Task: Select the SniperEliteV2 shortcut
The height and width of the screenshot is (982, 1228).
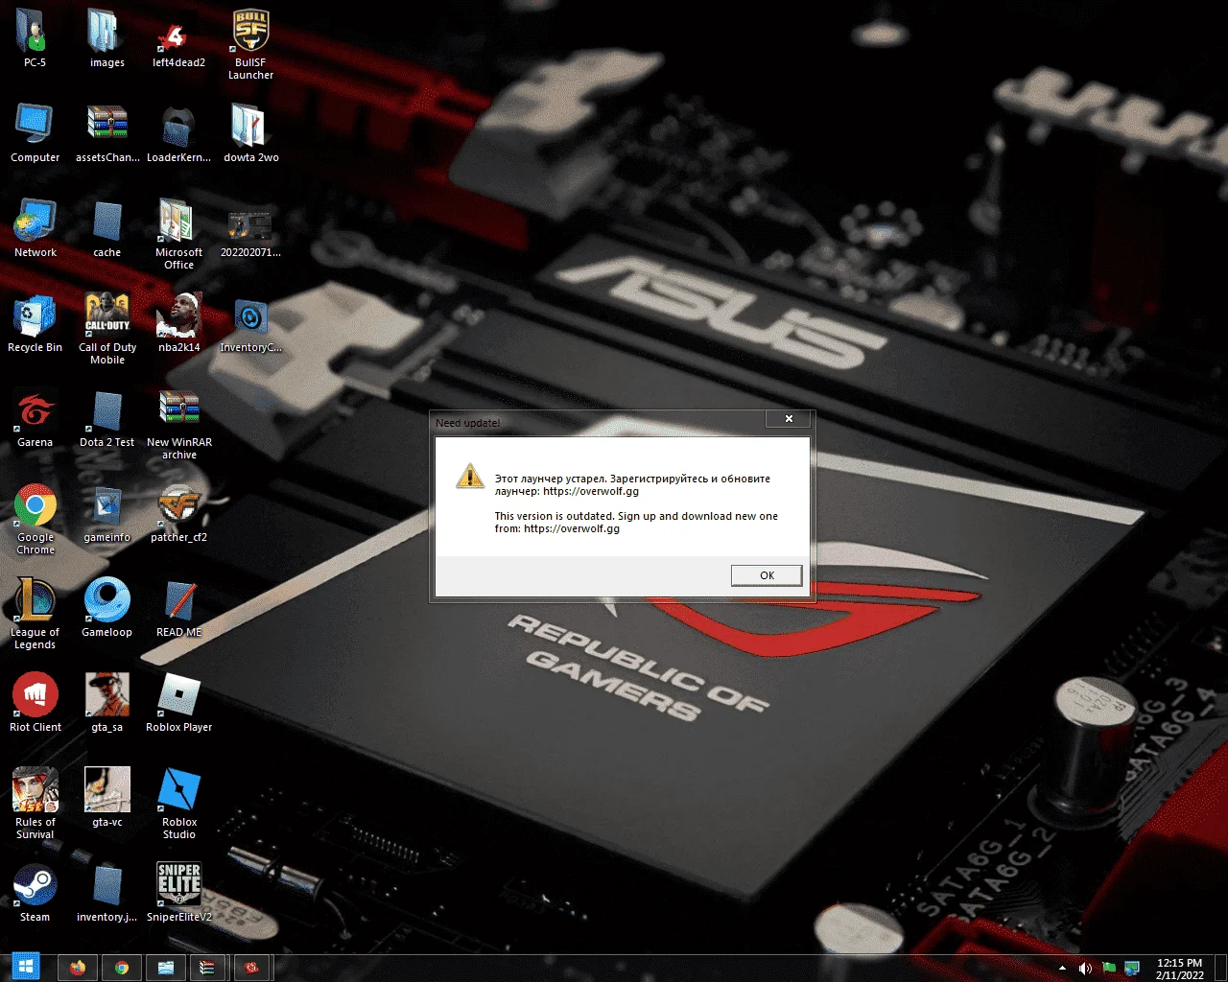Action: point(179,892)
